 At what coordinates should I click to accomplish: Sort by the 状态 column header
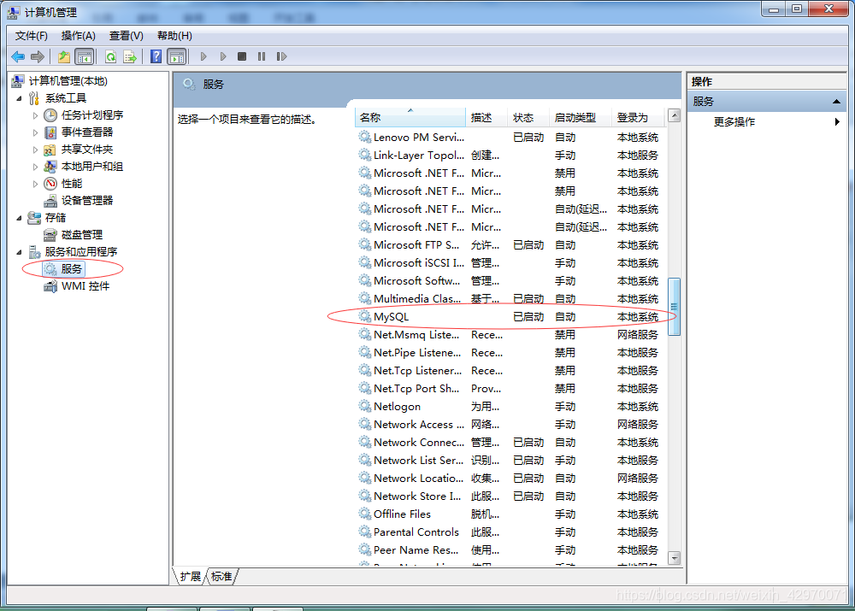click(528, 117)
